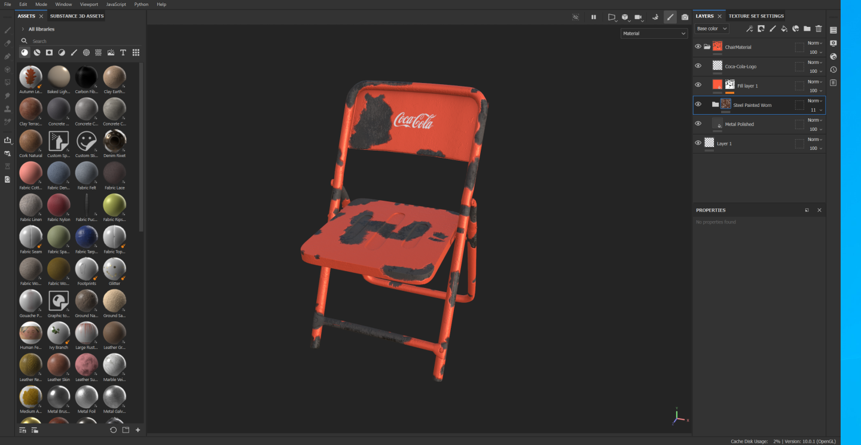This screenshot has width=861, height=445.
Task: Open perspective view dropdown in viewport toolbar
Action: [612, 18]
